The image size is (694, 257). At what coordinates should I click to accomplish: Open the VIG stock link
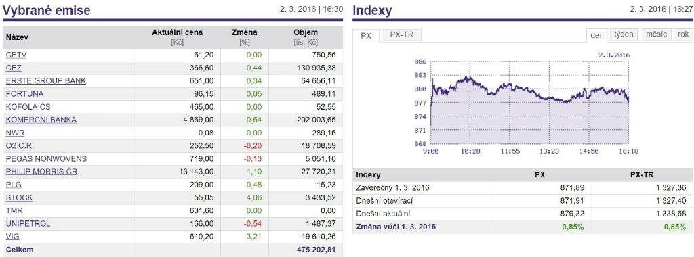(13, 236)
